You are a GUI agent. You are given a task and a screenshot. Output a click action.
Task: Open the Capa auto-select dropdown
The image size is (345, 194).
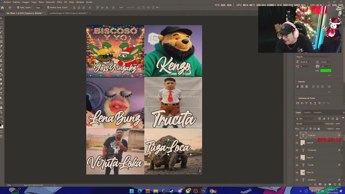coord(39,8)
